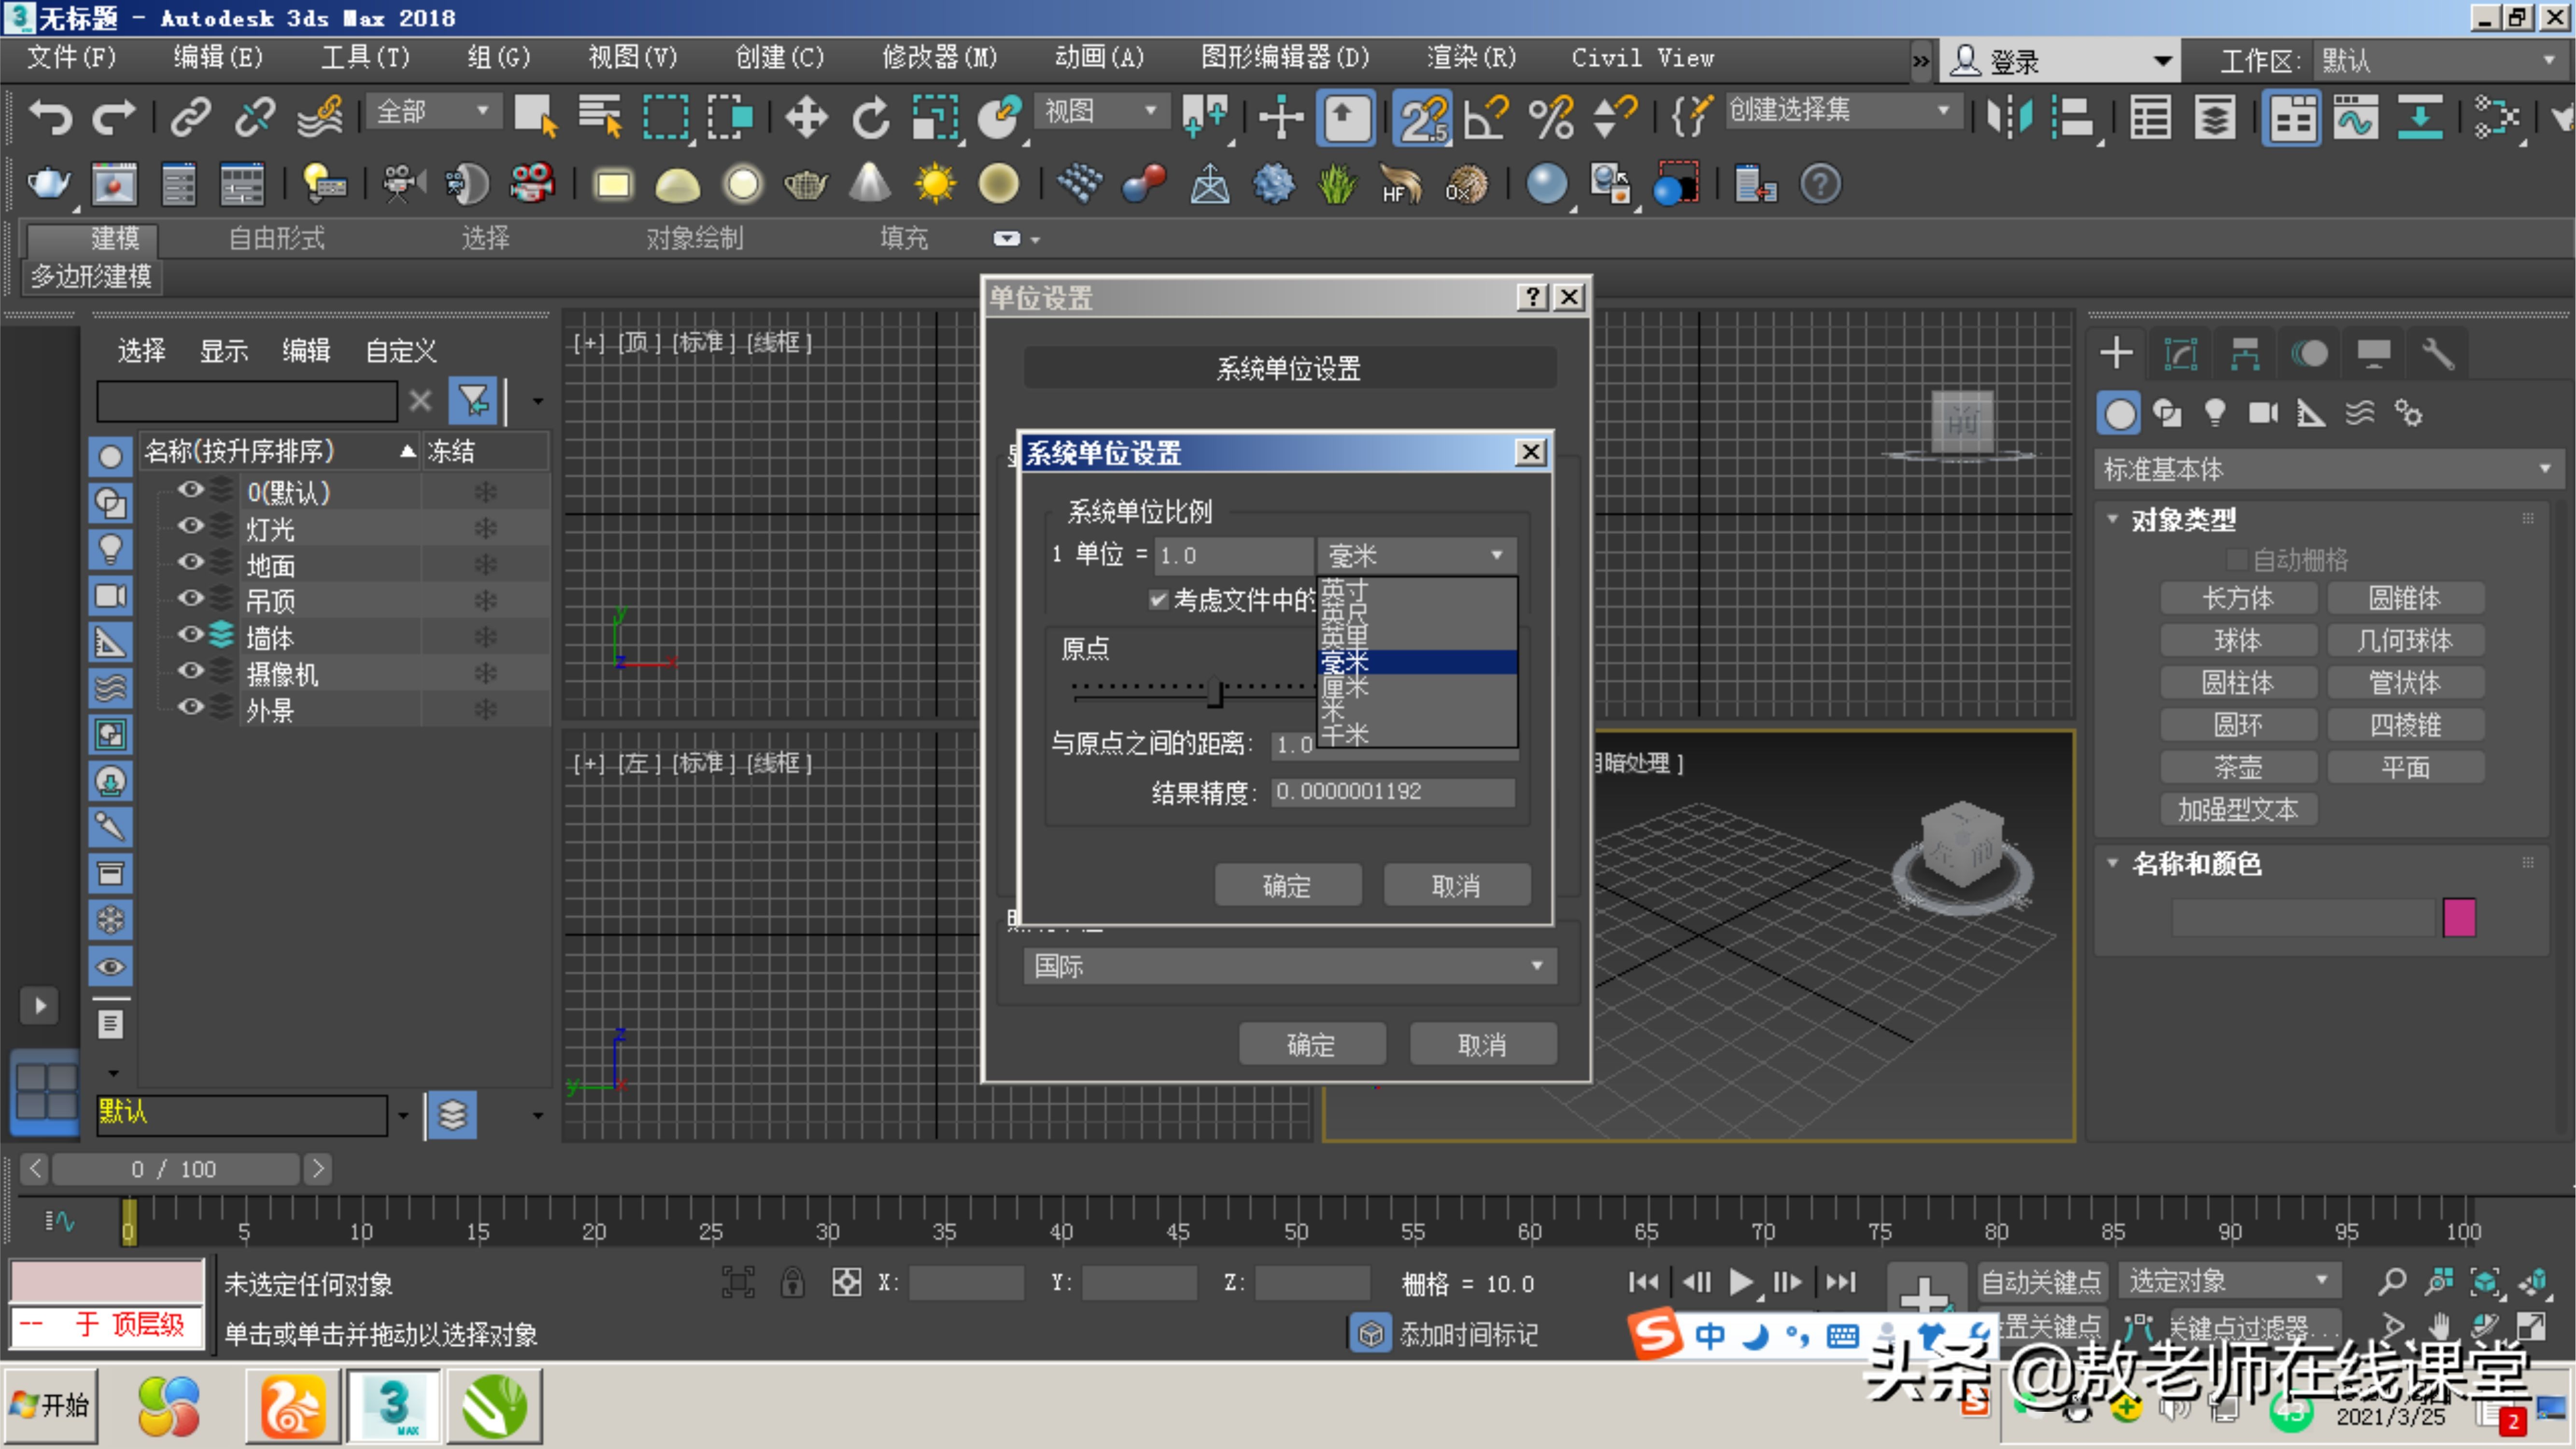Viewport: 2576px width, 1449px height.
Task: Select the Select and Rotate tool
Action: 869,117
